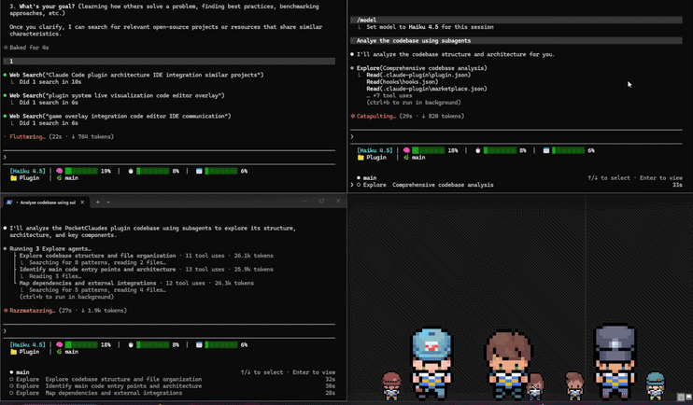
Task: Click the timer icon in the Catapulting pane
Action: coord(478,150)
